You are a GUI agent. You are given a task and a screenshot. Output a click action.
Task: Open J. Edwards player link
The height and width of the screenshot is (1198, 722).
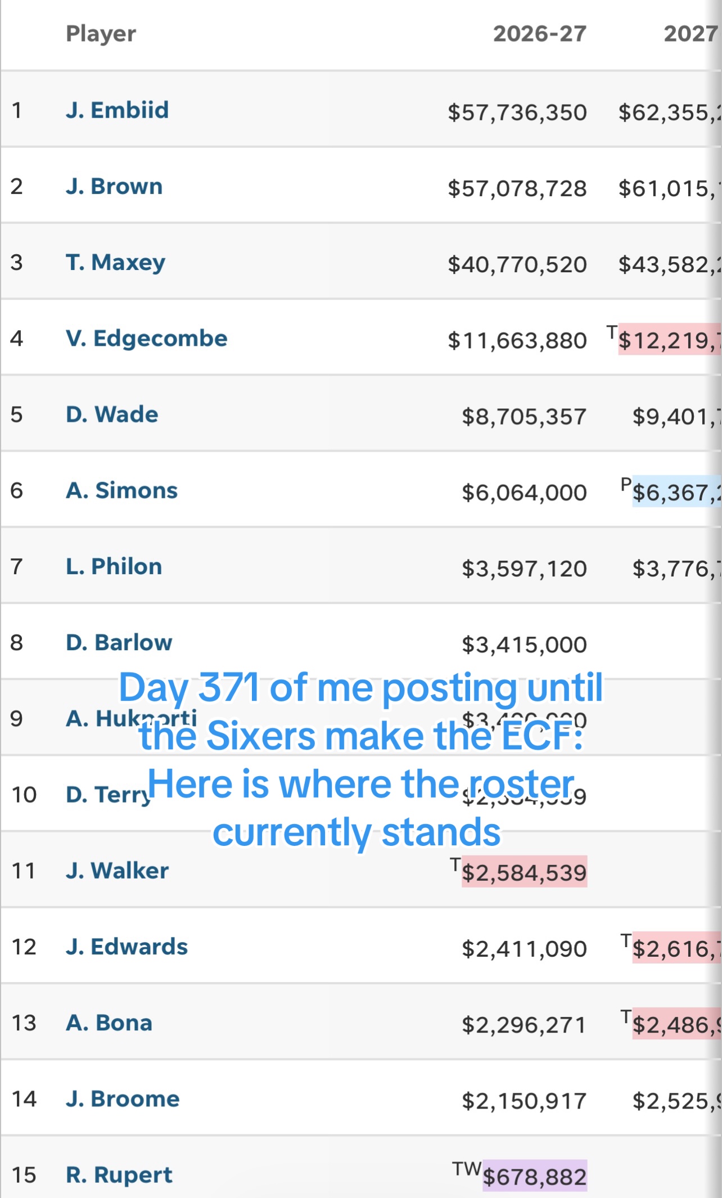[x=127, y=947]
